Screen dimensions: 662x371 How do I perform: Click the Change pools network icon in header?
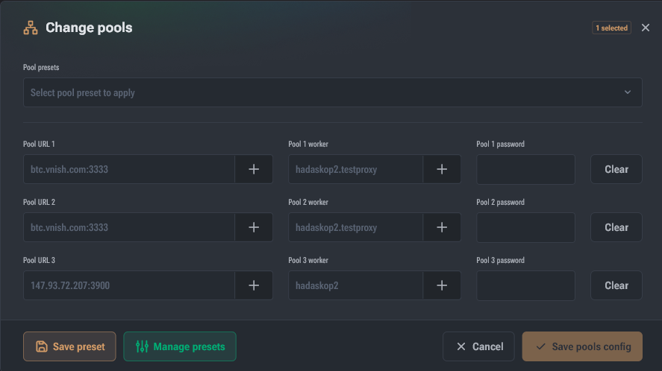click(31, 28)
